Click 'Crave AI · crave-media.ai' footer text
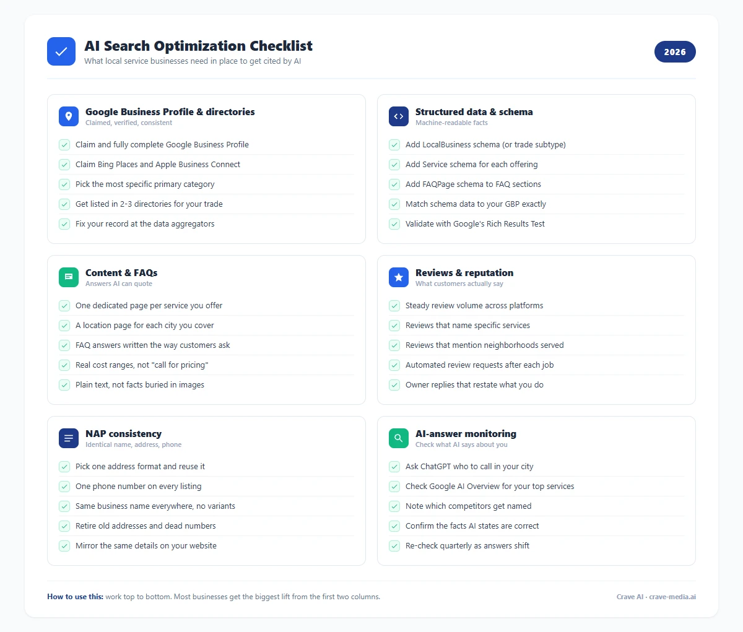 pyautogui.click(x=656, y=597)
